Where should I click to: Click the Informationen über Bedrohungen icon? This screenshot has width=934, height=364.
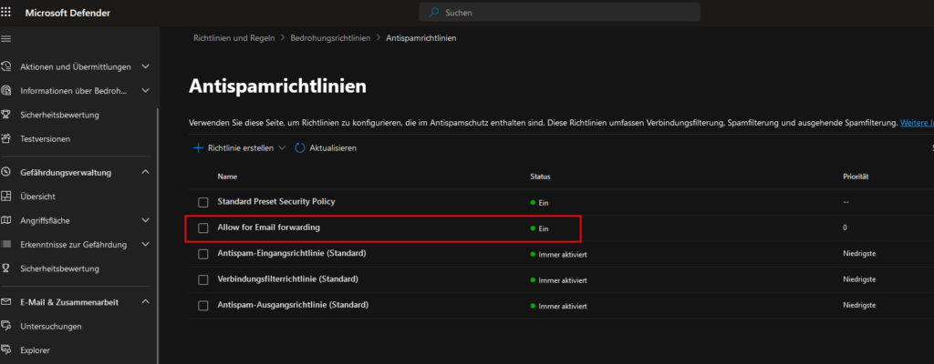pos(6,90)
